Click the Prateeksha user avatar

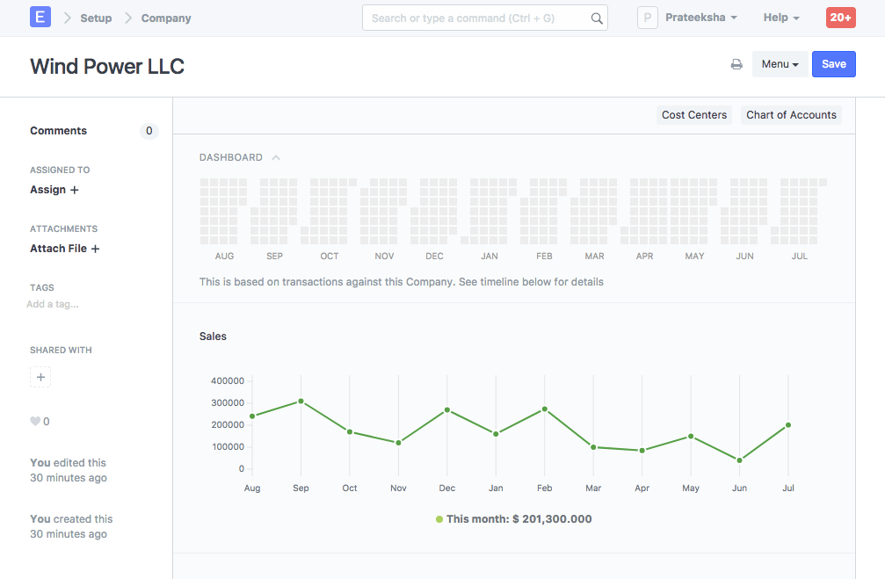(x=648, y=17)
